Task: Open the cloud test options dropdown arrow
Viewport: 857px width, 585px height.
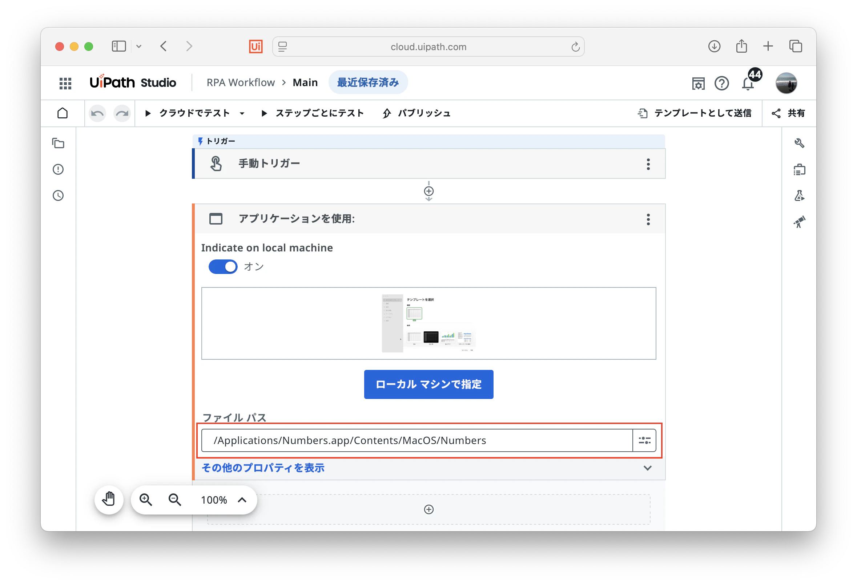Action: pos(242,113)
